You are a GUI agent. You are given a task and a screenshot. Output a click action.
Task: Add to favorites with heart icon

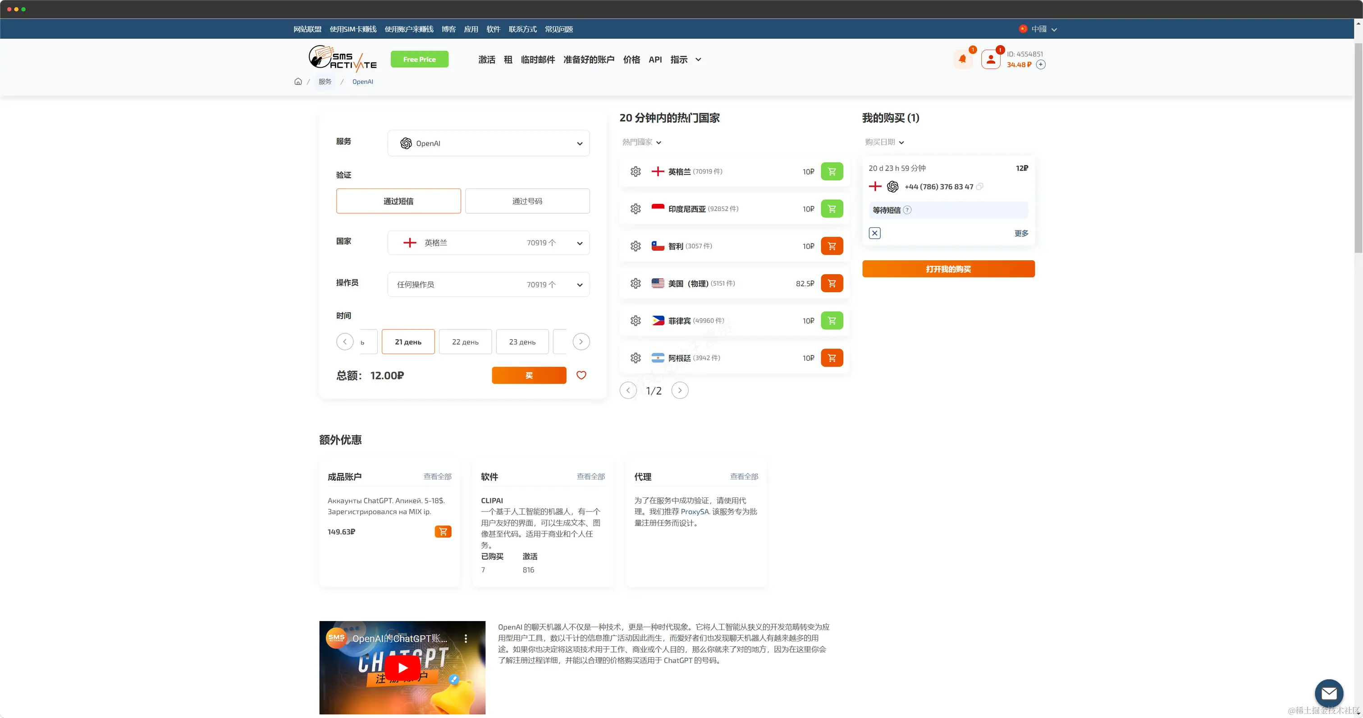(581, 375)
